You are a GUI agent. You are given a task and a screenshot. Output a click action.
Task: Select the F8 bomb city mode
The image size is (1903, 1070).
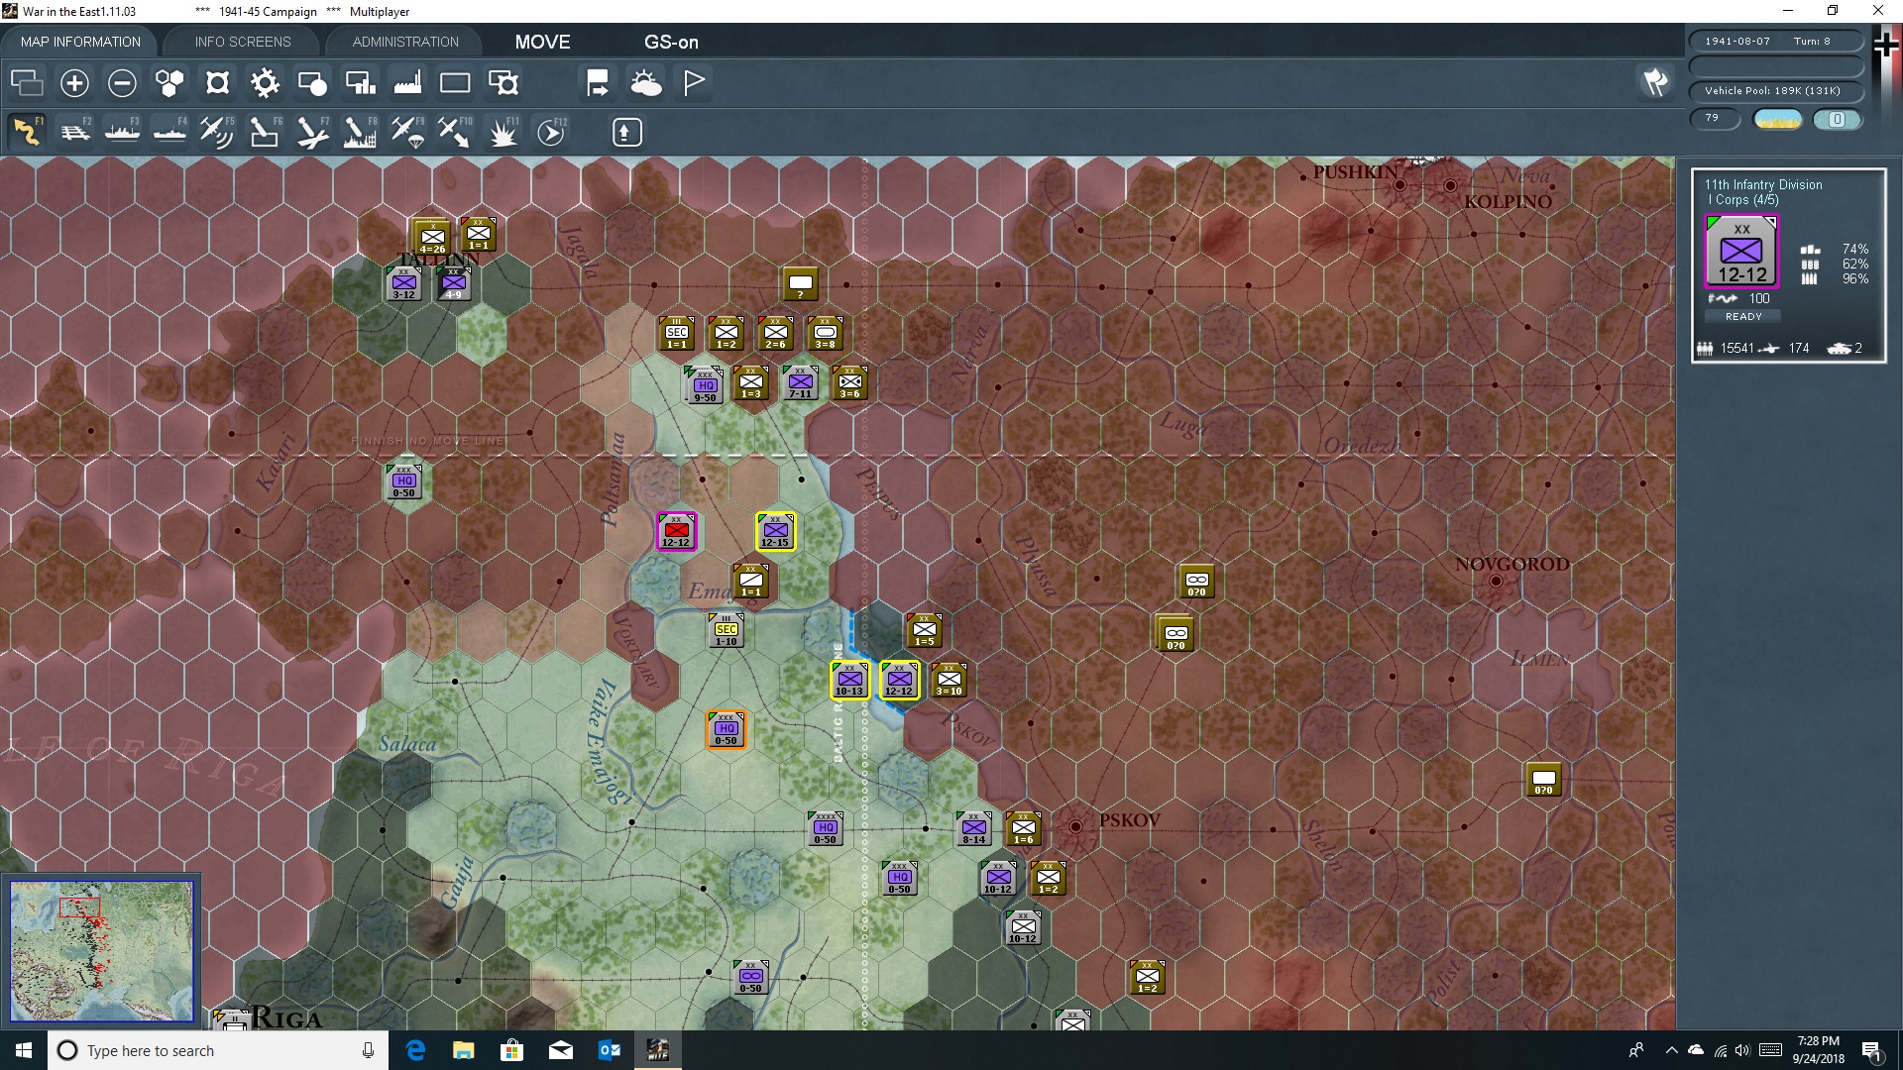point(360,132)
